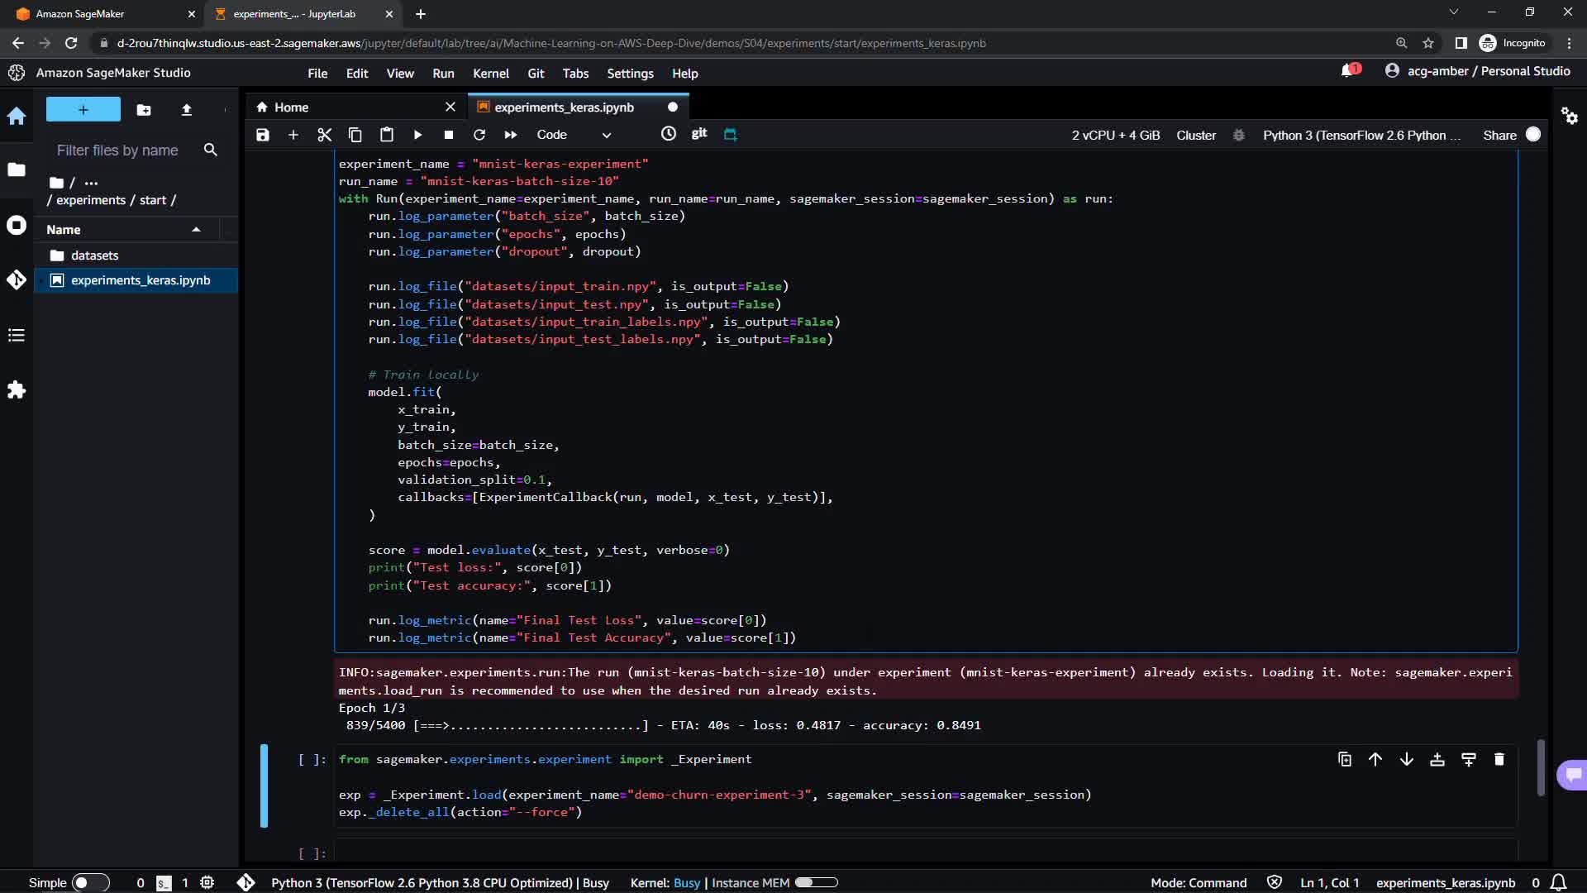Restart kernel and run all cells
This screenshot has height=893, width=1587.
tap(510, 135)
